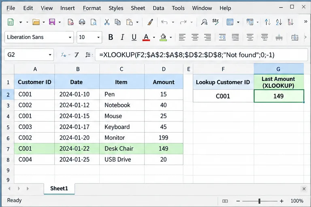Click the Function Wizard icon
Screen dimensions: 311x207
63,55
